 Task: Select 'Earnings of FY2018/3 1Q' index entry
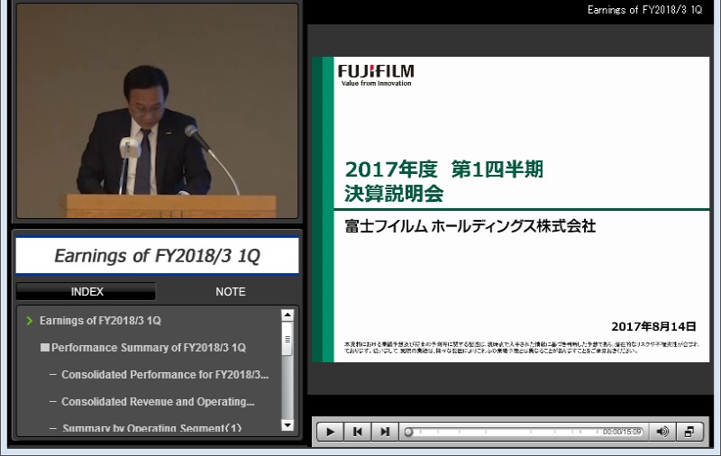100,321
